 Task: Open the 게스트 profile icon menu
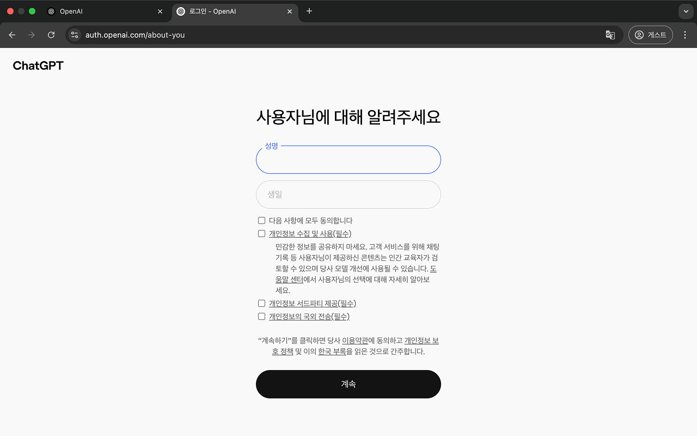(650, 34)
